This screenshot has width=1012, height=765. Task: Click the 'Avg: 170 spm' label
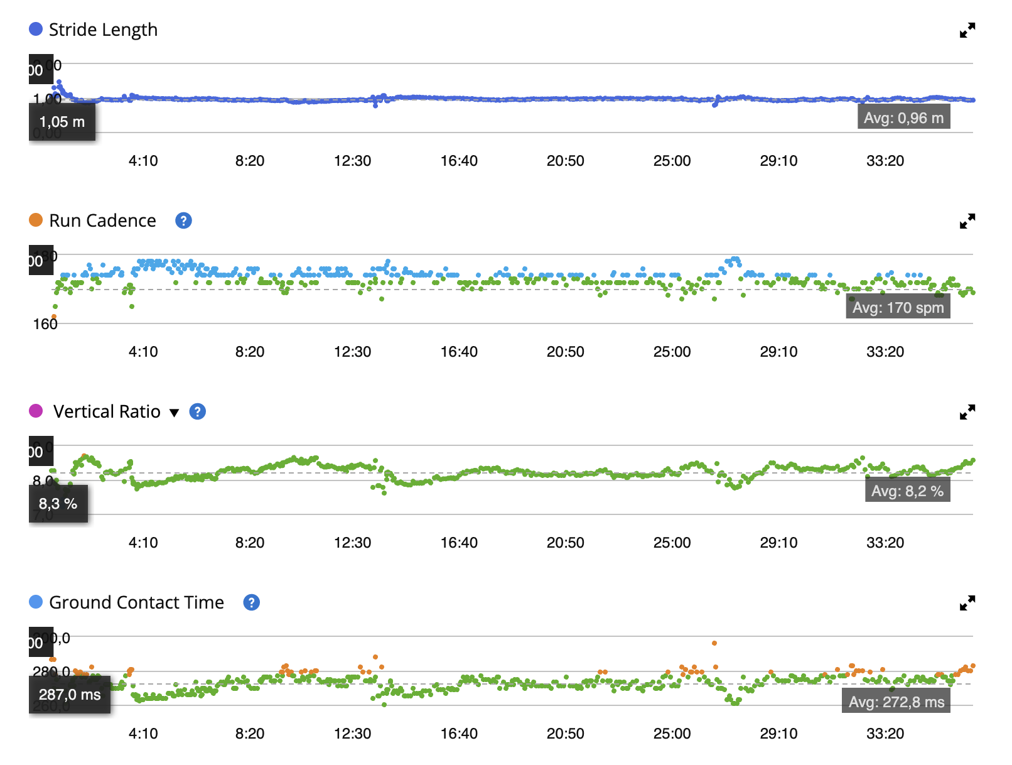click(898, 307)
